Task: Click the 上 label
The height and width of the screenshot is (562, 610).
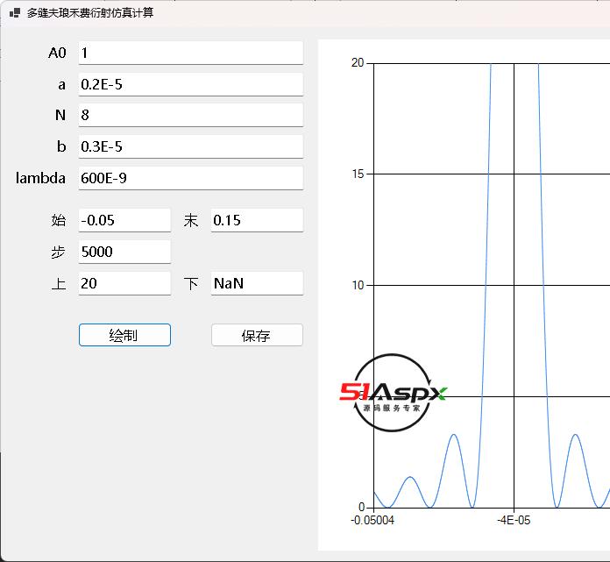Action: tap(59, 283)
